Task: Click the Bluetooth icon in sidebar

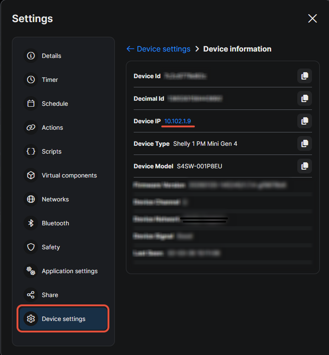Action: (31, 223)
